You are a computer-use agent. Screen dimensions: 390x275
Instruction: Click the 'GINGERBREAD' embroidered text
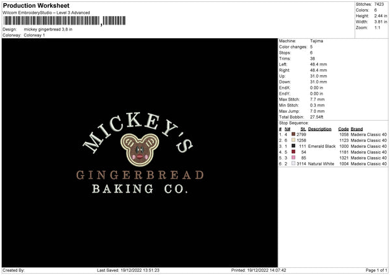[140, 175]
